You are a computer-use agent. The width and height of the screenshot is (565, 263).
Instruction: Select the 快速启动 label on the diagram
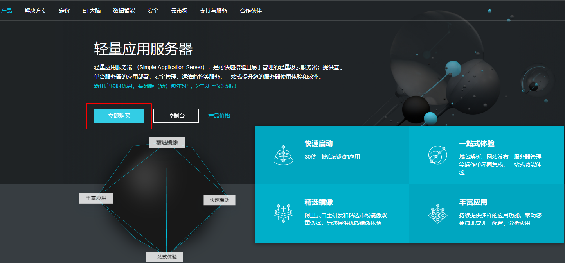220,200
